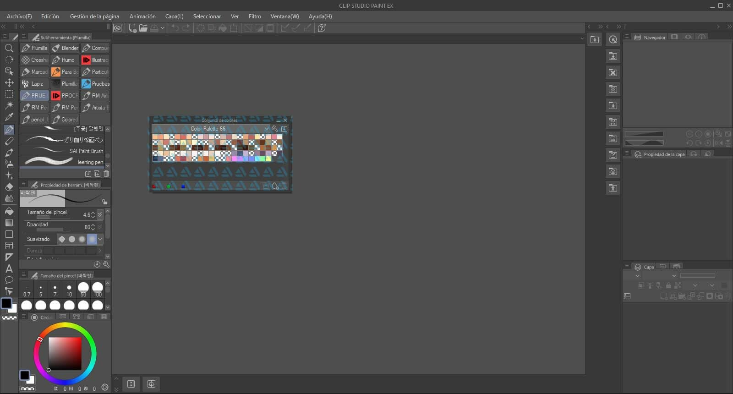
Task: Select the Pencil tool below the pen
Action: [9, 141]
